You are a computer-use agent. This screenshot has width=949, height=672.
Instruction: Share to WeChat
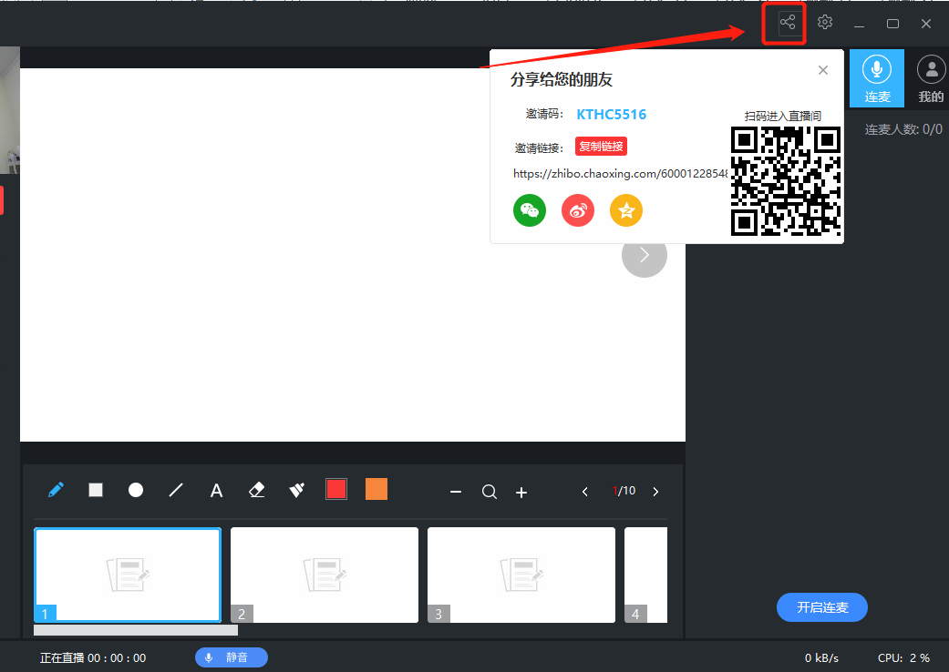pyautogui.click(x=530, y=210)
